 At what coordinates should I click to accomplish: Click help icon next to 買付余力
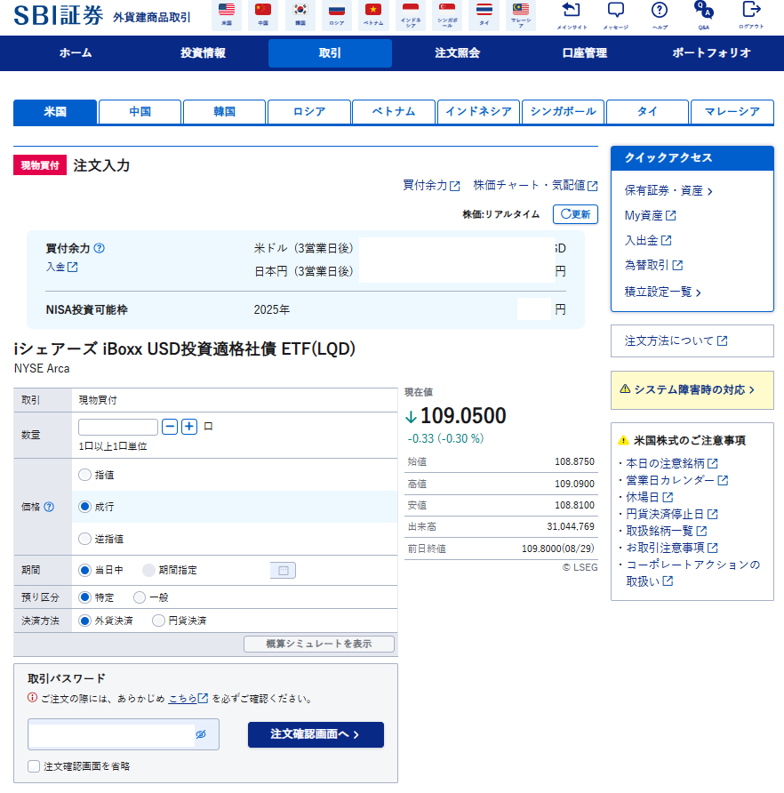[x=100, y=248]
